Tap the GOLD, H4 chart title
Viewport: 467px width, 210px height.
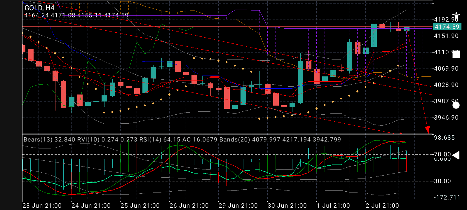click(x=39, y=8)
